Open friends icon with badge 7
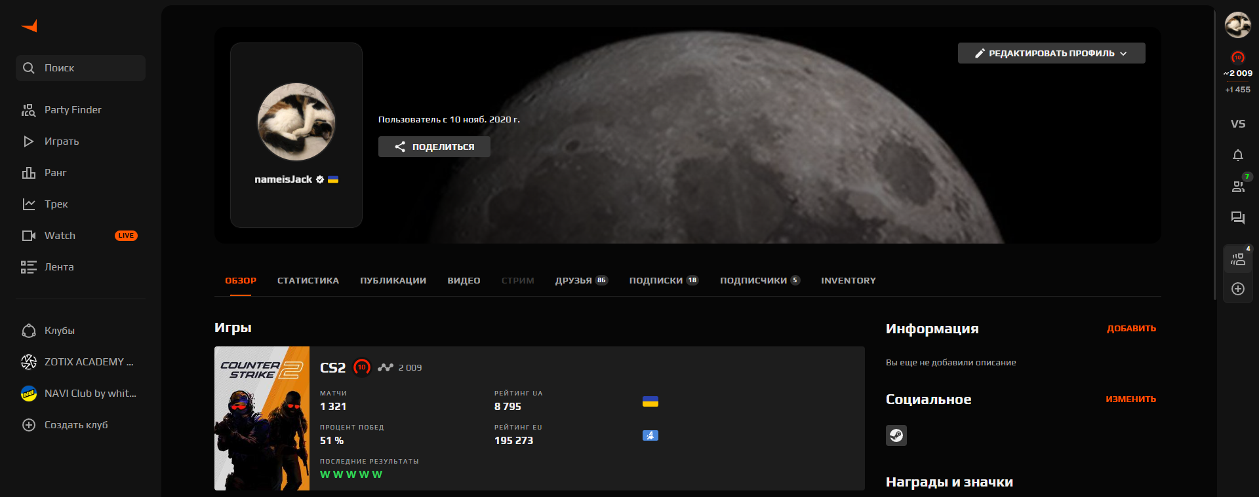The height and width of the screenshot is (497, 1259). (x=1238, y=187)
